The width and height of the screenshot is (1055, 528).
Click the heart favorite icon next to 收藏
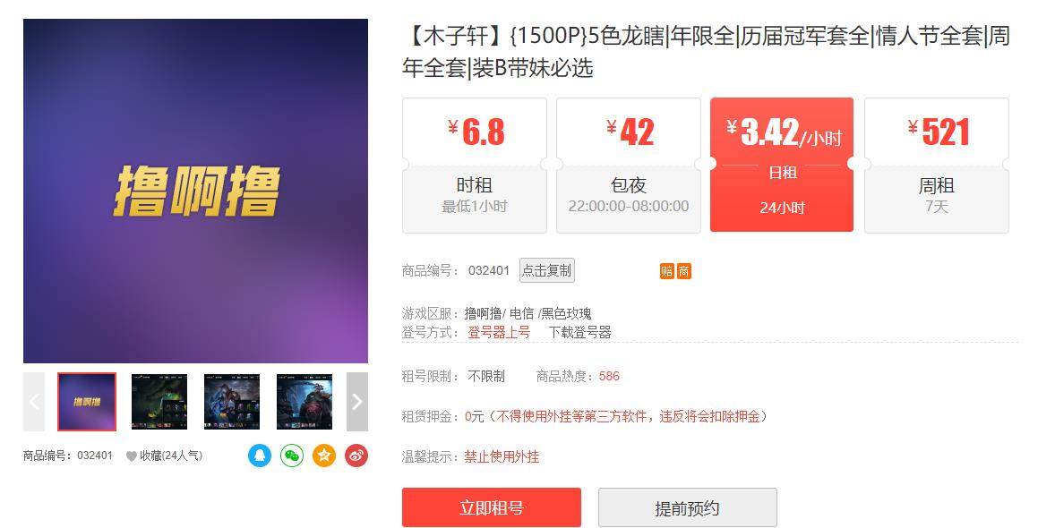click(x=131, y=456)
